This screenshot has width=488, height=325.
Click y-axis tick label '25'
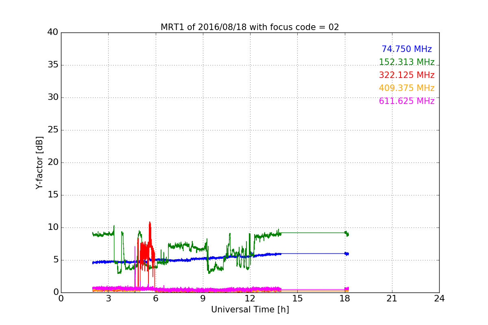tap(52, 130)
